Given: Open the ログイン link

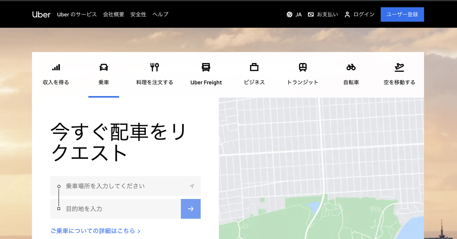Looking at the screenshot, I should tap(364, 14).
